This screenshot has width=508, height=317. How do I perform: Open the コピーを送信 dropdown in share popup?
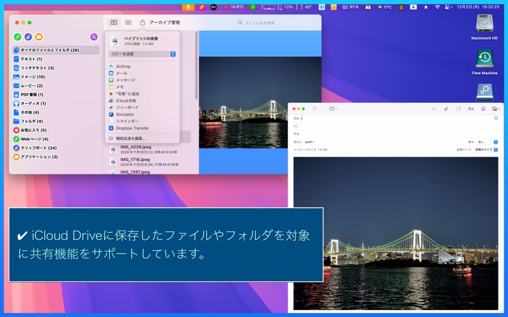coord(142,54)
